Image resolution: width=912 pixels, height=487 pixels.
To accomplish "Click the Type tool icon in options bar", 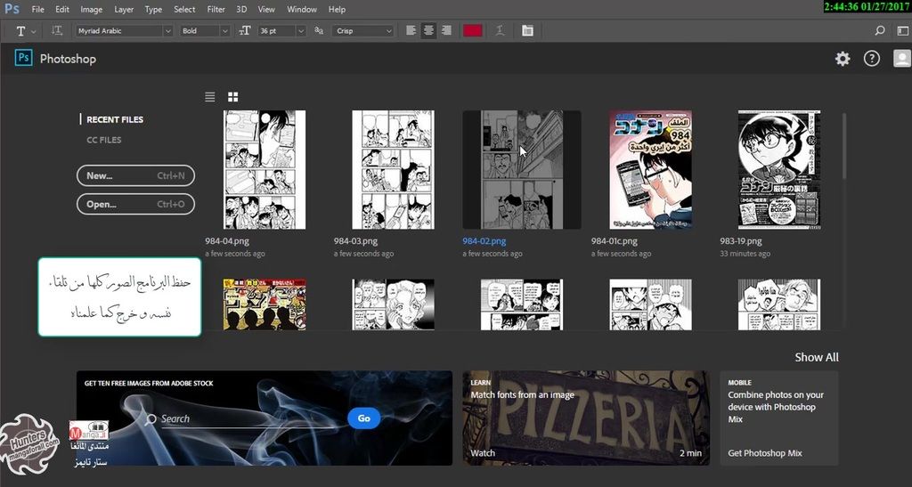I will (21, 31).
